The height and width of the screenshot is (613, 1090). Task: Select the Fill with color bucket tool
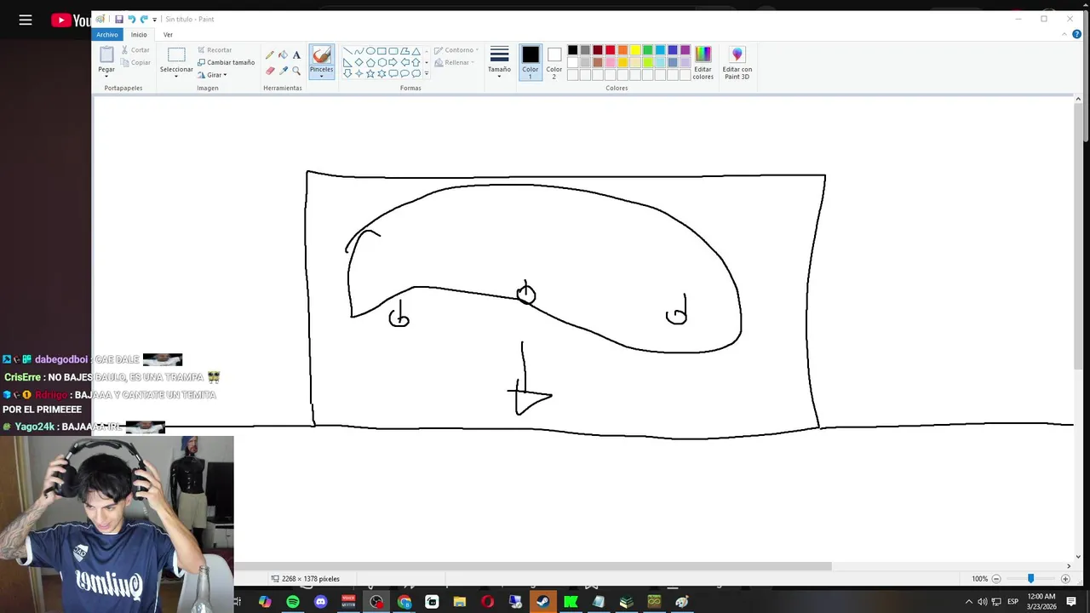click(283, 54)
